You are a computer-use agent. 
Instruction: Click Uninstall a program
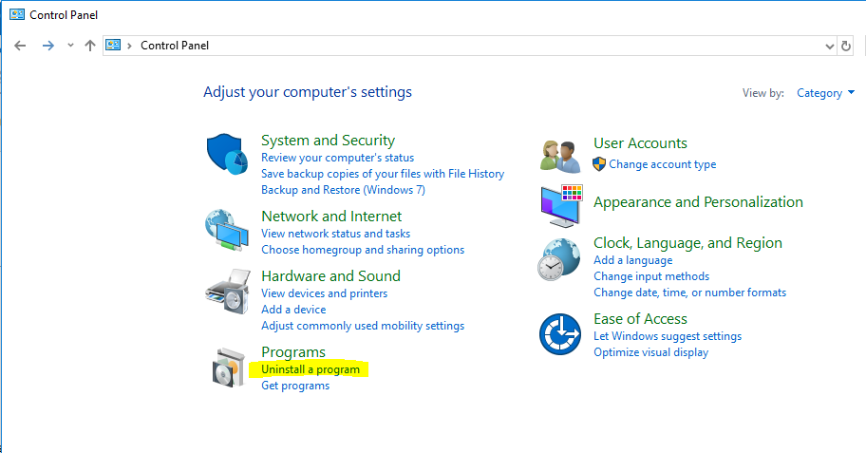[311, 369]
